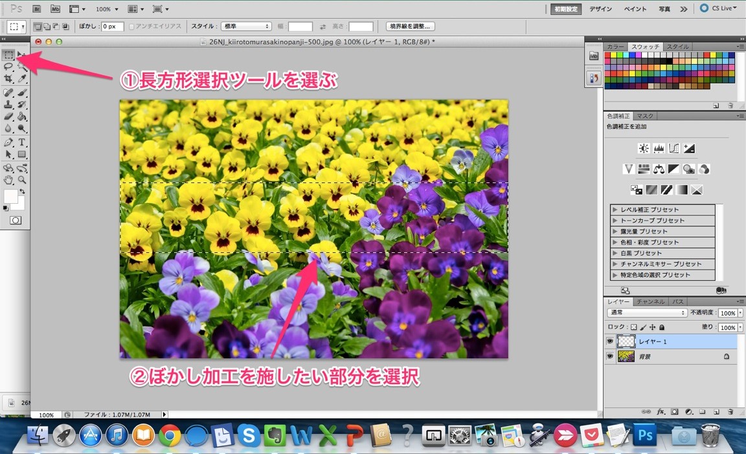This screenshot has width=746, height=454.
Task: Select the Clone Stamp tool
Action: (x=9, y=103)
